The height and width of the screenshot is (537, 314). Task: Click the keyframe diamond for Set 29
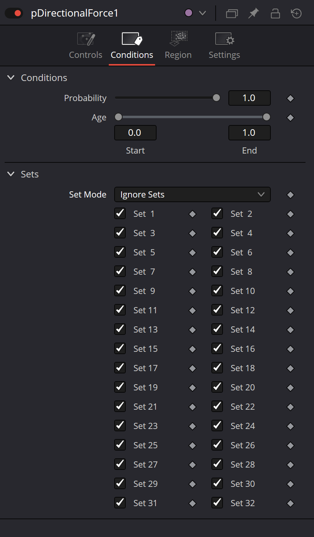[x=192, y=484]
